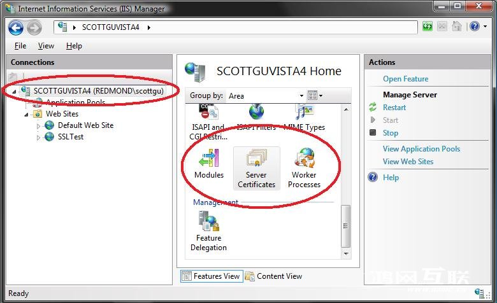Click the Open Feature link

pos(405,79)
